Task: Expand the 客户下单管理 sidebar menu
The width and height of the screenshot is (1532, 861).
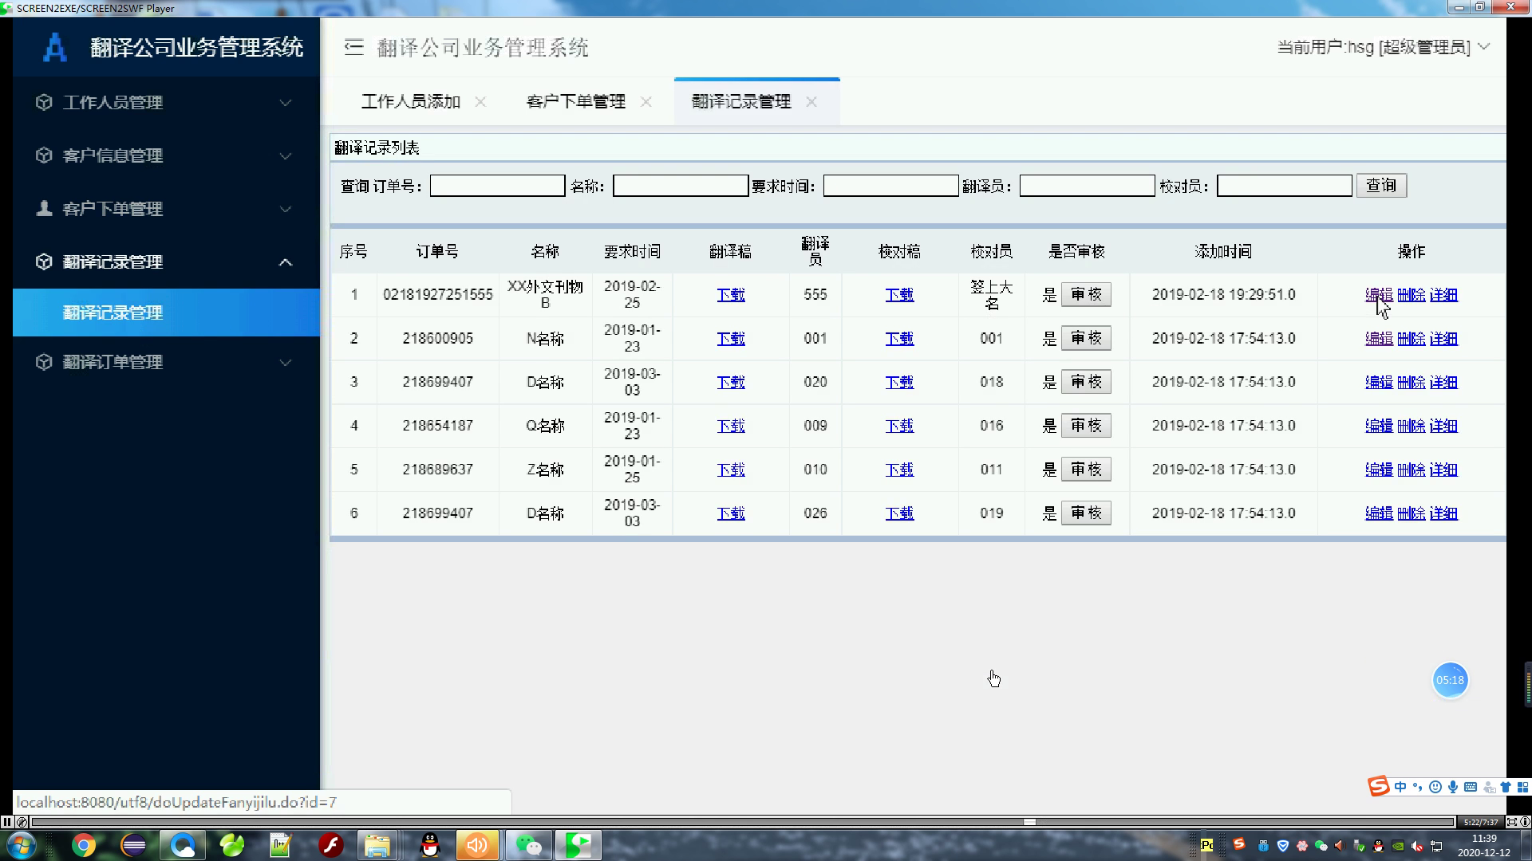Action: click(166, 209)
